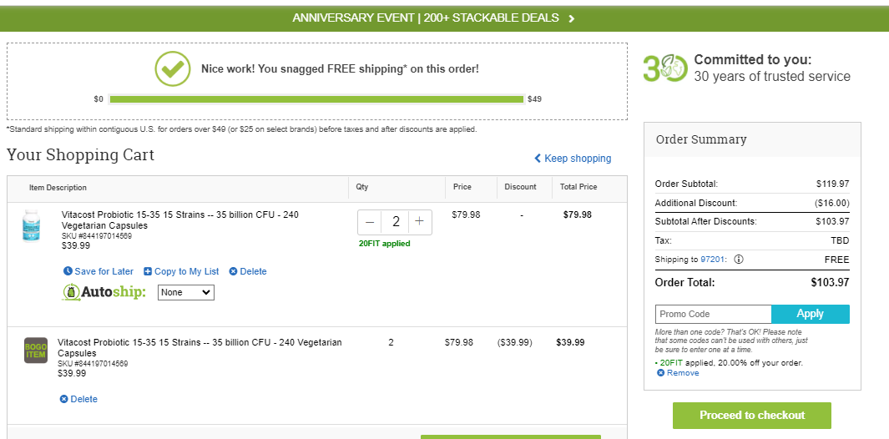Open the Anniversary Event stackable deals banner

(x=433, y=18)
